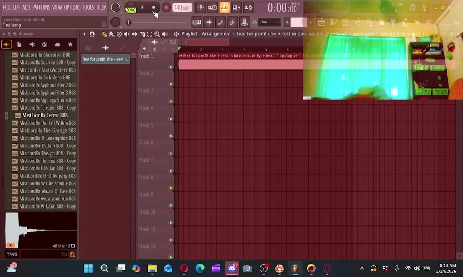Open the starred favorites tab in Browser
The width and height of the screenshot is (463, 277).
70,45
